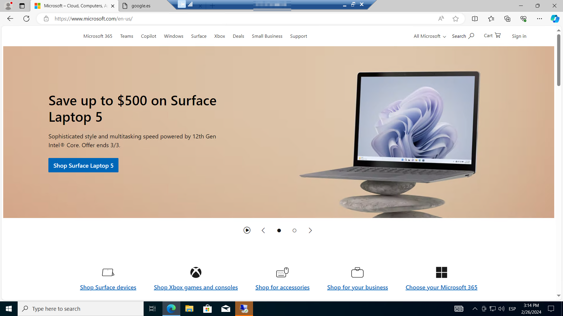This screenshot has width=563, height=316.
Task: Click the Split screen icon
Action: pos(475,19)
